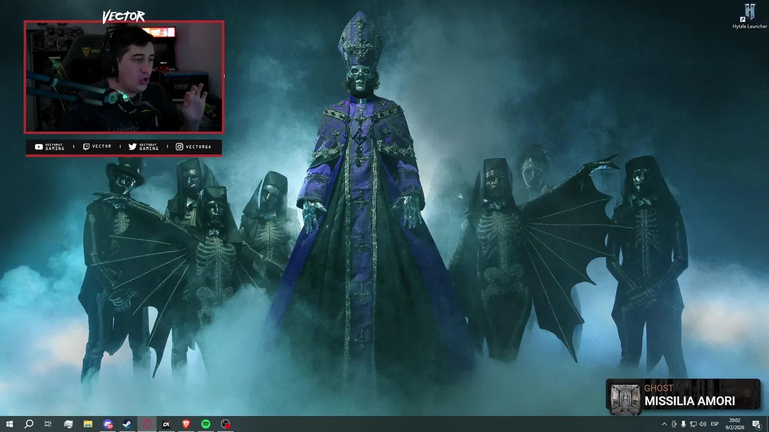Open notification center with 4 badge
The width and height of the screenshot is (769, 432).
[x=757, y=424]
